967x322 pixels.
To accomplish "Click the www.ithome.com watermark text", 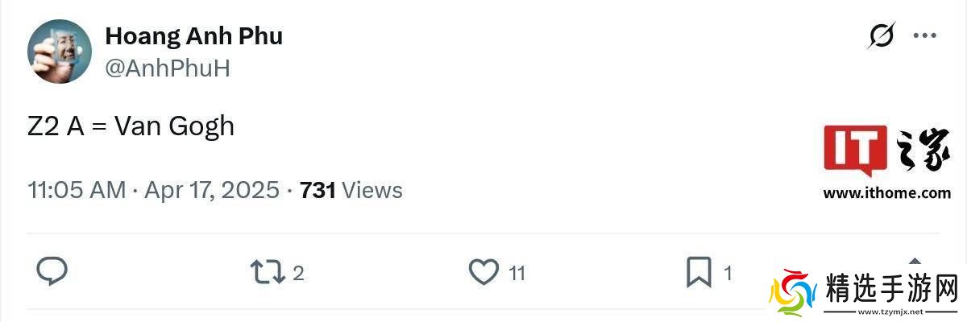I will click(x=886, y=193).
